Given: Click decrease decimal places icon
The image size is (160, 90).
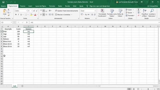Looking at the screenshot, I should tap(95, 14).
